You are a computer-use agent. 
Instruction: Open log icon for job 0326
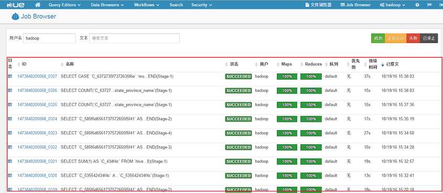pos(10,90)
